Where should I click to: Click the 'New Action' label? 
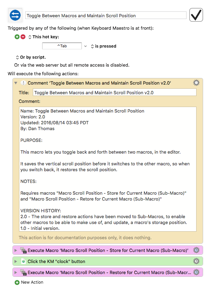(x=32, y=282)
